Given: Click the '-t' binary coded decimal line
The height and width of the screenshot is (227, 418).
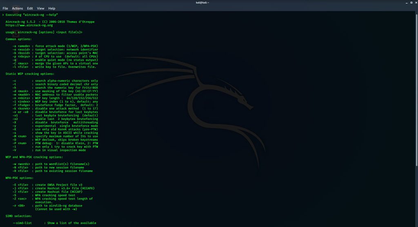Looking at the screenshot, I should click(55, 84).
